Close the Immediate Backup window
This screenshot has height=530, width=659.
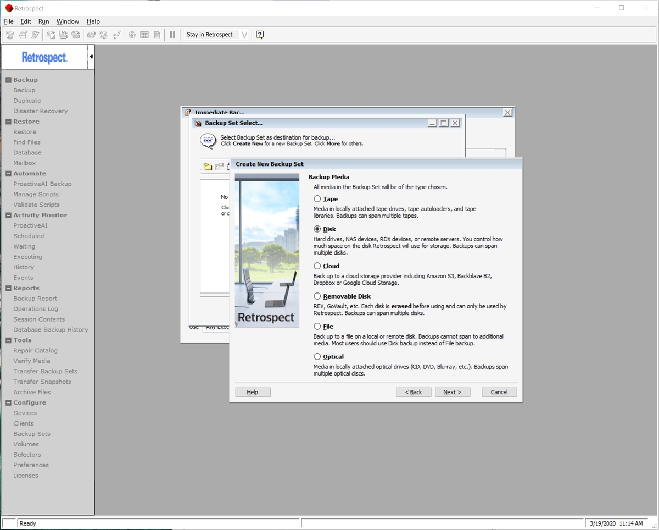508,112
